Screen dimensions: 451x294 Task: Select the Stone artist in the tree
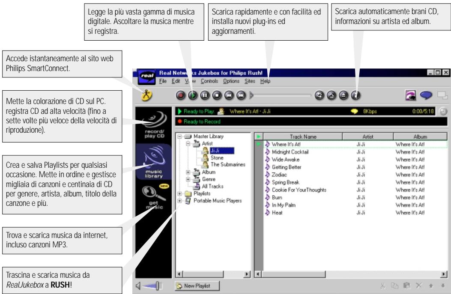(x=217, y=158)
